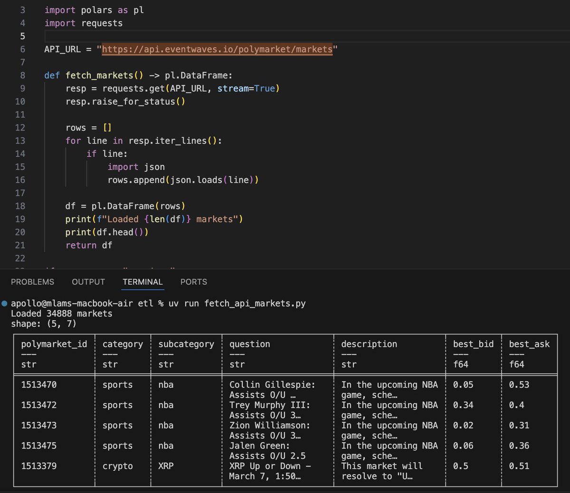570x493 pixels.
Task: Click the question column header
Action: pyautogui.click(x=250, y=344)
